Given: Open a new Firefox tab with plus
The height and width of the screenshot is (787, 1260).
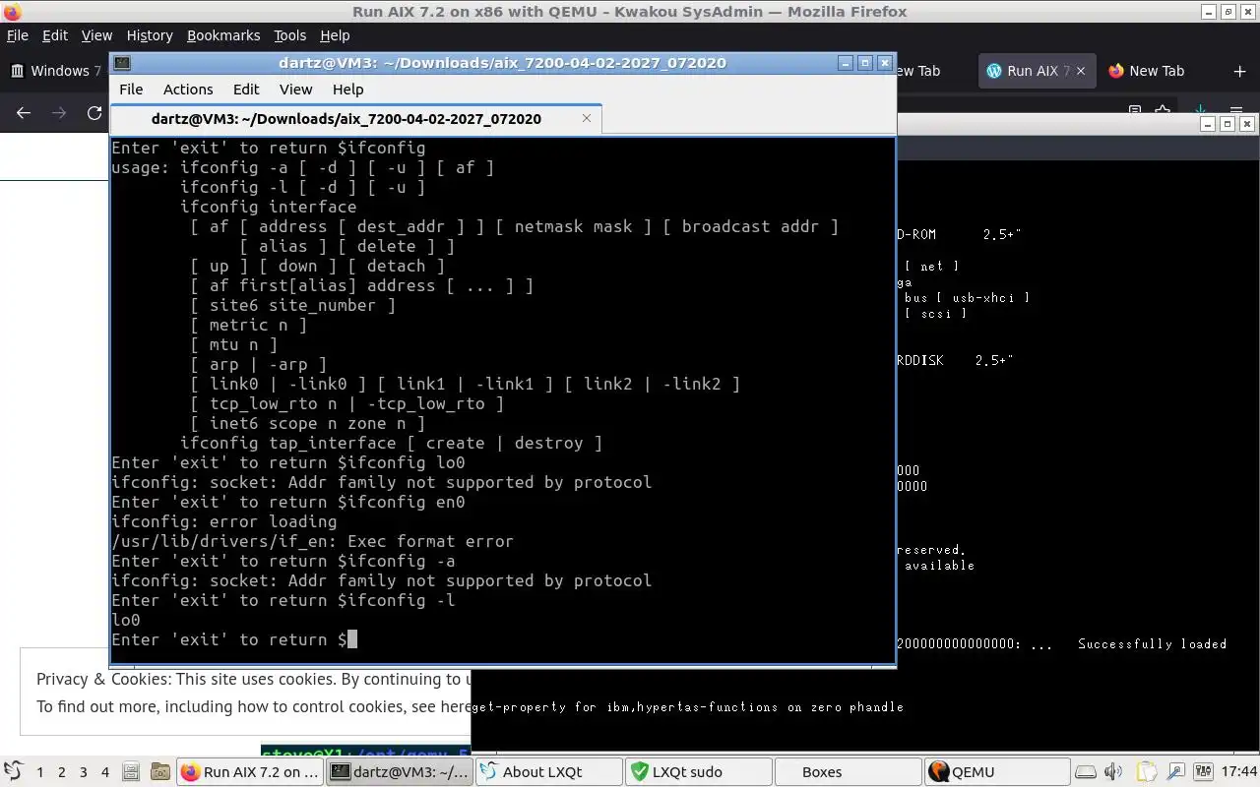Looking at the screenshot, I should (x=1239, y=71).
